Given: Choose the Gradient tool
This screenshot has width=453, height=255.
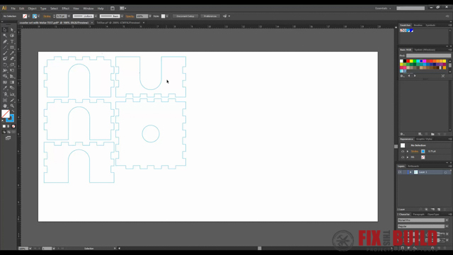Looking at the screenshot, I should click(12, 82).
